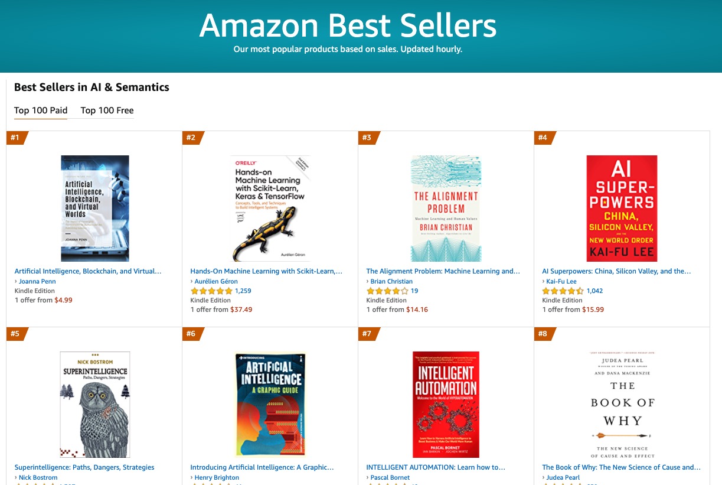Open the Artificial Intelligence Graphic Guide cover
This screenshot has height=485, width=722.
(x=269, y=404)
